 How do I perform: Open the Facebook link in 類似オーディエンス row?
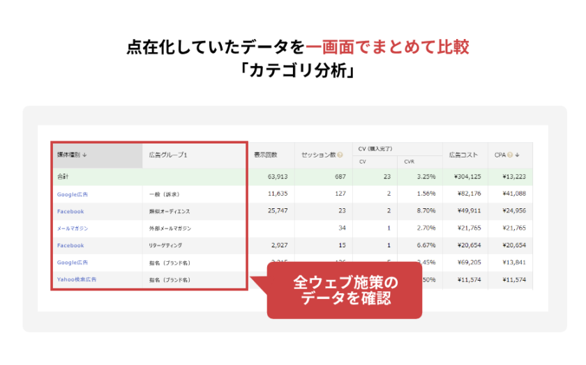point(70,211)
